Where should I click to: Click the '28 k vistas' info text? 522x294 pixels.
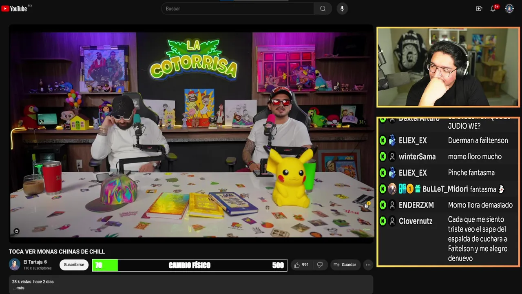pyautogui.click(x=22, y=282)
